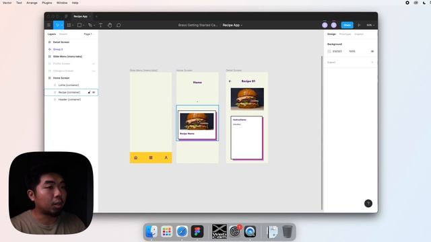Open the Plugins menu in menu bar

pyautogui.click(x=46, y=3)
